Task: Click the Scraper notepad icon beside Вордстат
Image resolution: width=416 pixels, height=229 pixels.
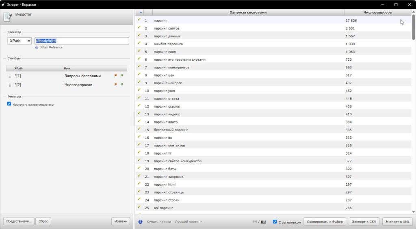Action: coord(7,17)
